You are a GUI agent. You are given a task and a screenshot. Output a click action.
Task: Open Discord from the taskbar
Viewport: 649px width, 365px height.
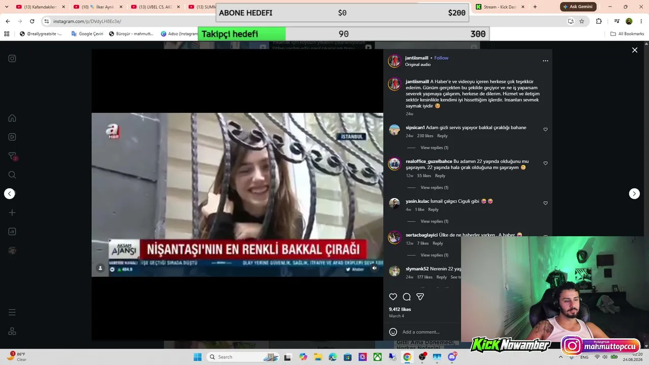point(452,357)
